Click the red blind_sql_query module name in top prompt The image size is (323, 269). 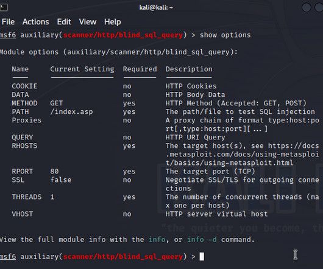point(123,35)
